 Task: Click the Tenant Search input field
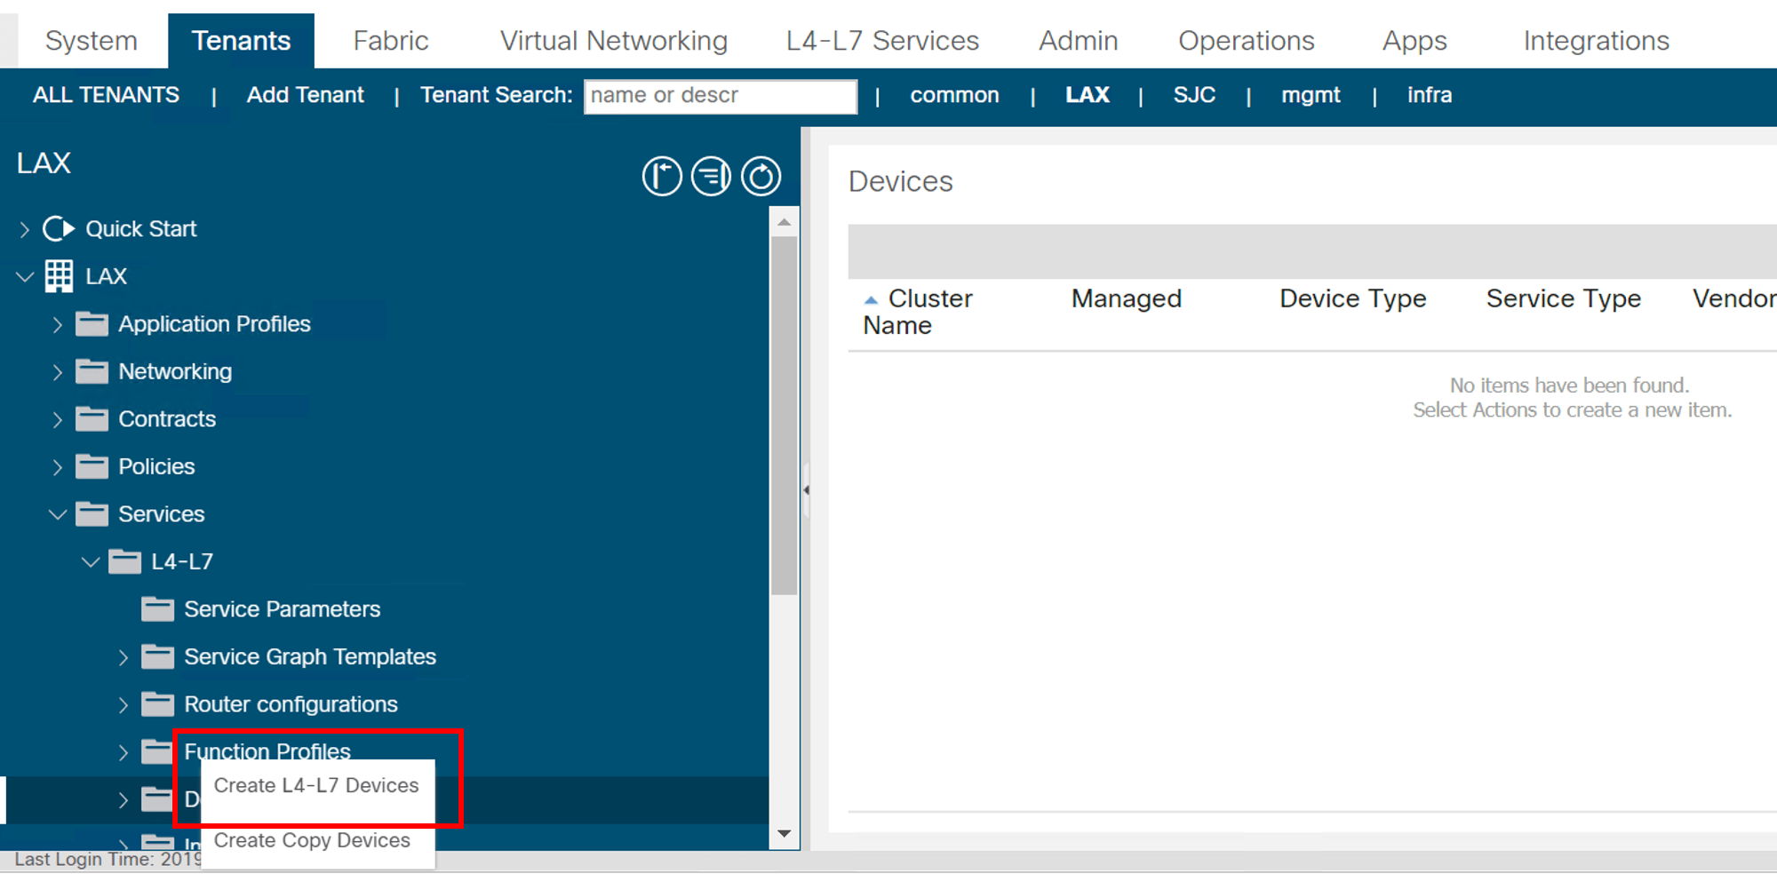720,96
